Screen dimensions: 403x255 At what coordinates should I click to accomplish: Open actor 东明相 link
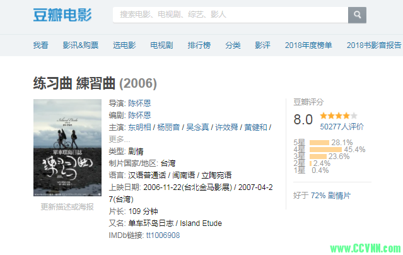(x=139, y=127)
